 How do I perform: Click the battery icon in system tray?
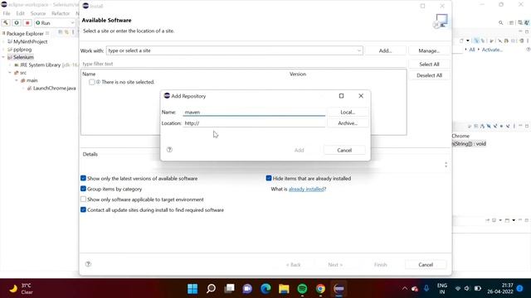(x=478, y=289)
